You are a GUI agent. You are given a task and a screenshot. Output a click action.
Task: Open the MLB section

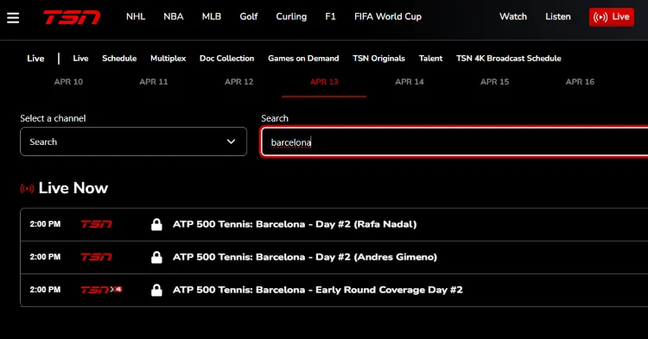[x=212, y=16]
